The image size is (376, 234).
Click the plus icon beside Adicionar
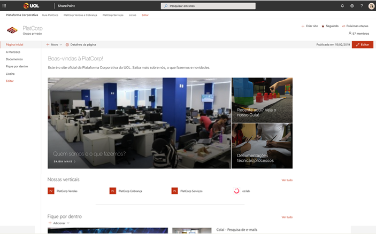point(50,223)
